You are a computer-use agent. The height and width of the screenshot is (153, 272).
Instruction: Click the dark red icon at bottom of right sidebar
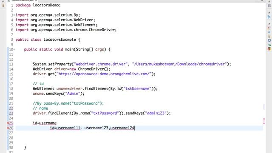(x=269, y=49)
